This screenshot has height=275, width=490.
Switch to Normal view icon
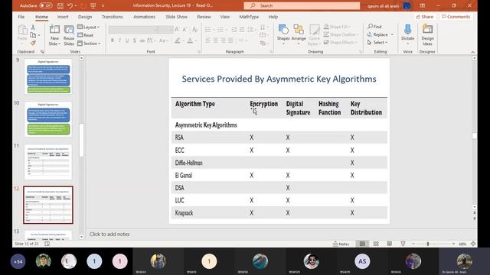point(362,244)
